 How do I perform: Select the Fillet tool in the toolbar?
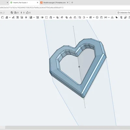tap(2, 17)
